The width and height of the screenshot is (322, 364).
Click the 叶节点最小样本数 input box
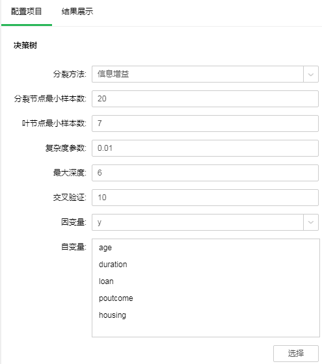[205, 123]
